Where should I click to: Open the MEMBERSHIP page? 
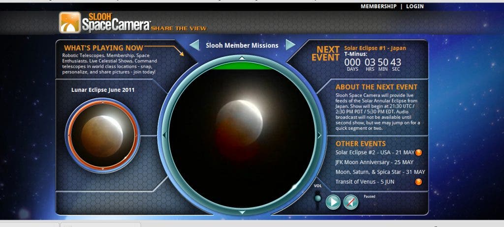coord(378,6)
